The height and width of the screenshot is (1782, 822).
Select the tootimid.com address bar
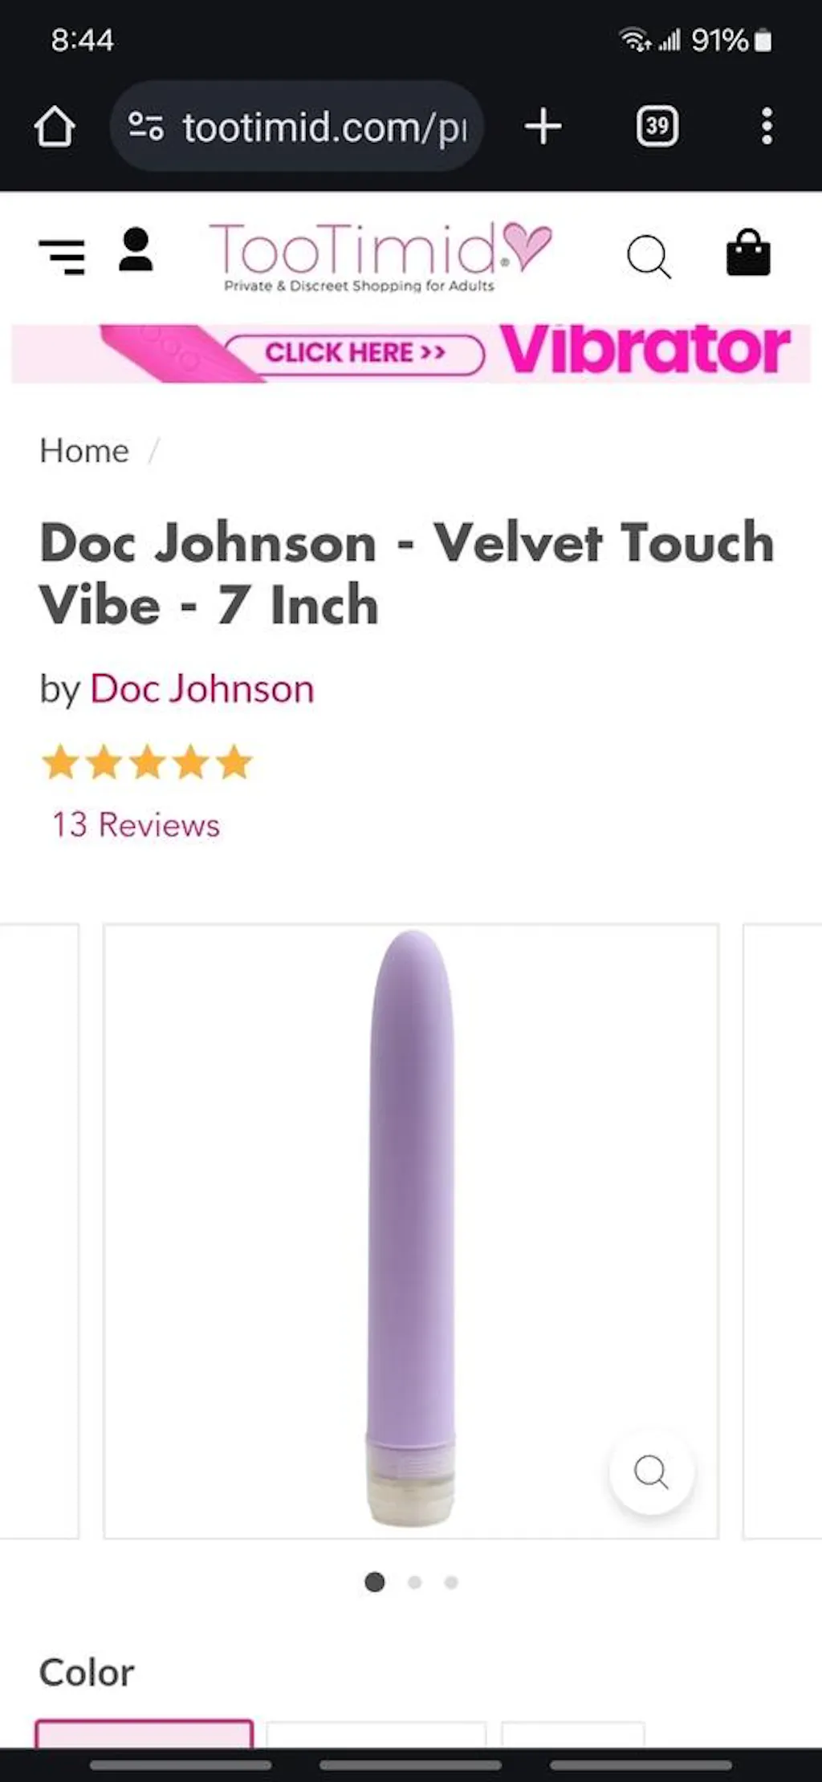click(297, 126)
